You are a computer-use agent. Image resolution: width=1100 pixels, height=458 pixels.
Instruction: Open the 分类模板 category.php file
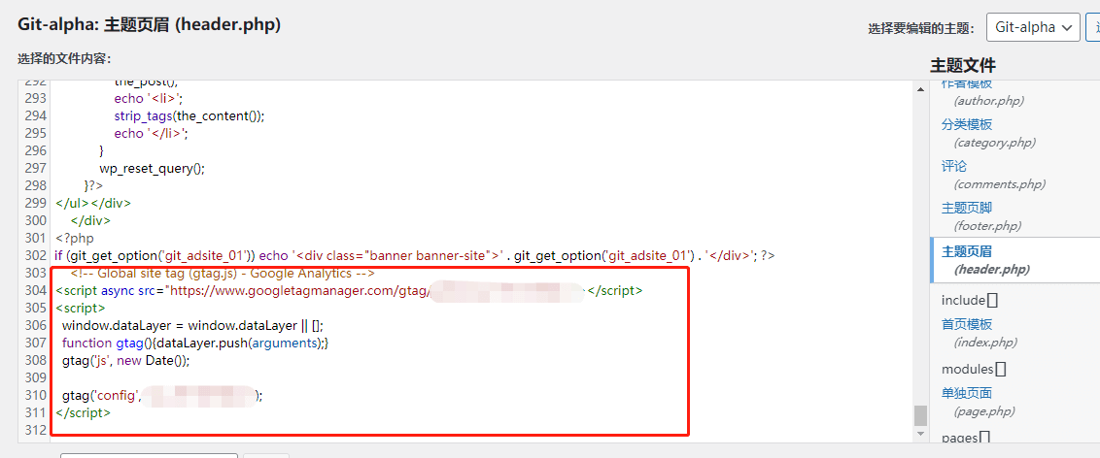coord(967,124)
